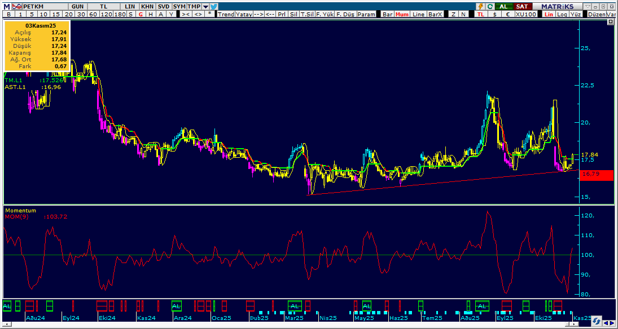Click the KHN button
This screenshot has height=329, width=618.
[x=147, y=6]
